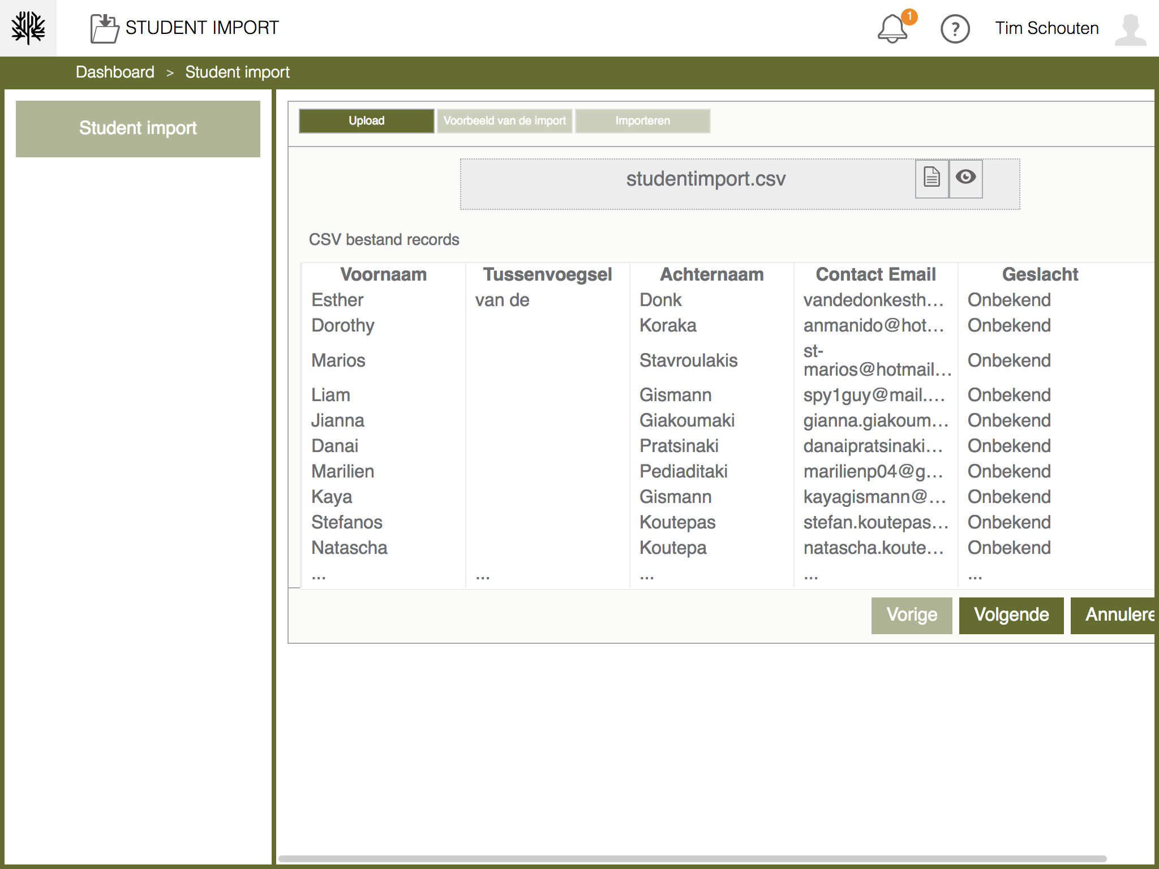
Task: Click the Volgende button
Action: pos(1011,615)
